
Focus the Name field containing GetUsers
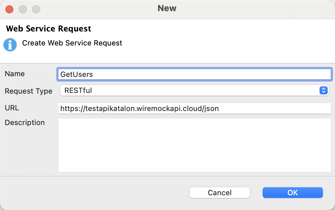[194, 74]
